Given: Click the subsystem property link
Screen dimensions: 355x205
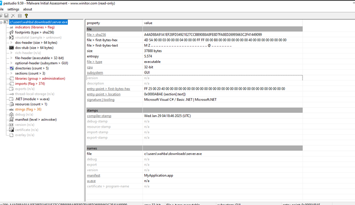Looking at the screenshot, I should click(95, 73).
